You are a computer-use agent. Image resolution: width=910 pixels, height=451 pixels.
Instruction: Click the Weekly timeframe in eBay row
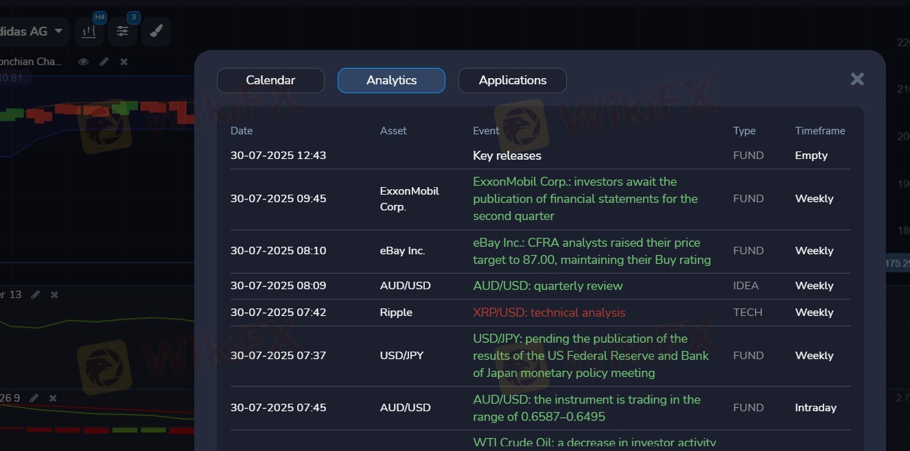815,251
